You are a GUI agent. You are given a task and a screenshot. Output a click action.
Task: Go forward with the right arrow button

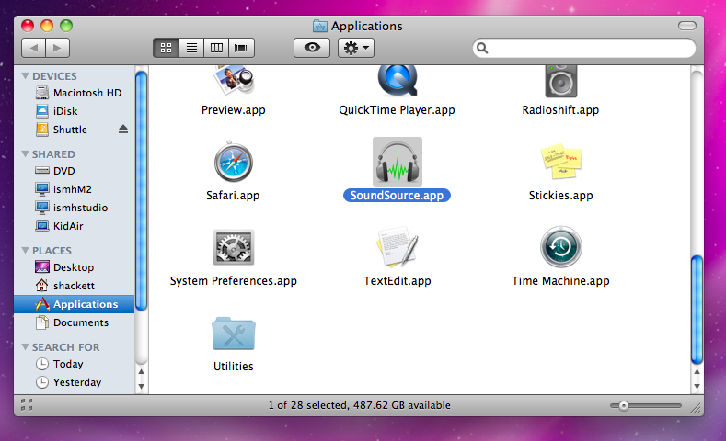[57, 48]
